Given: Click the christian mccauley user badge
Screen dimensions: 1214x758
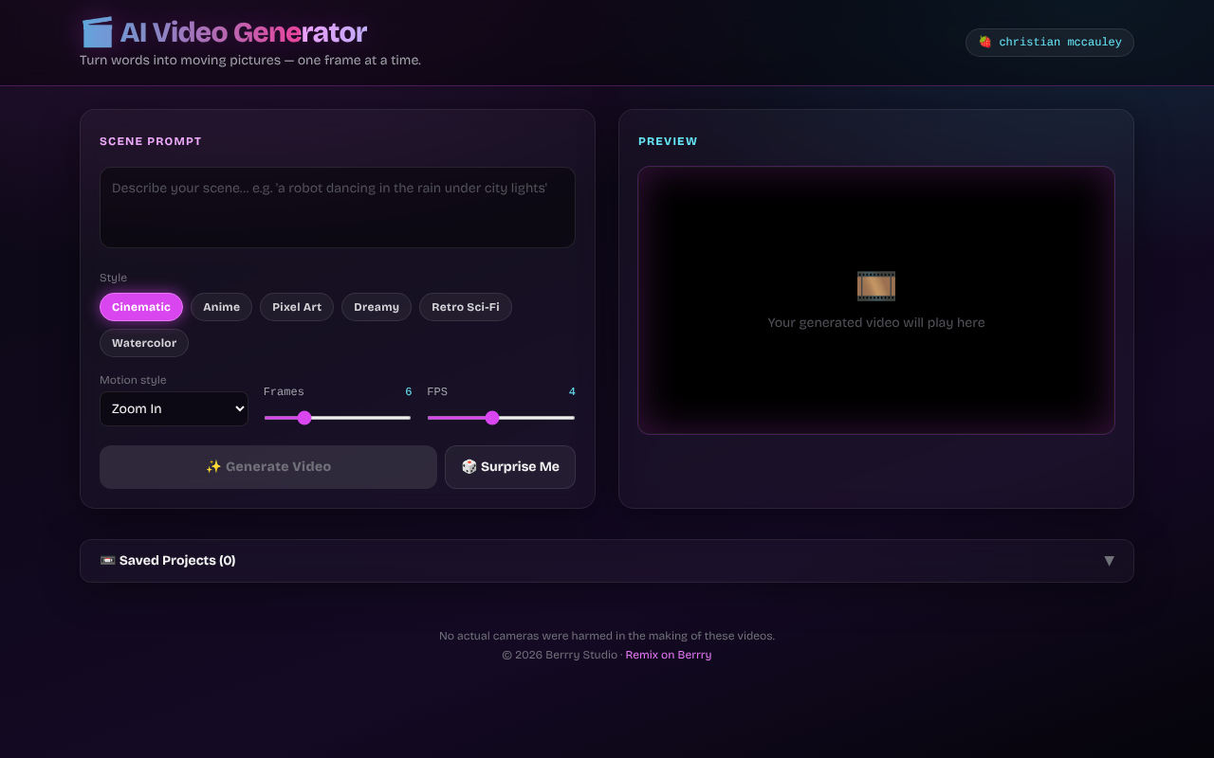Looking at the screenshot, I should (1050, 43).
